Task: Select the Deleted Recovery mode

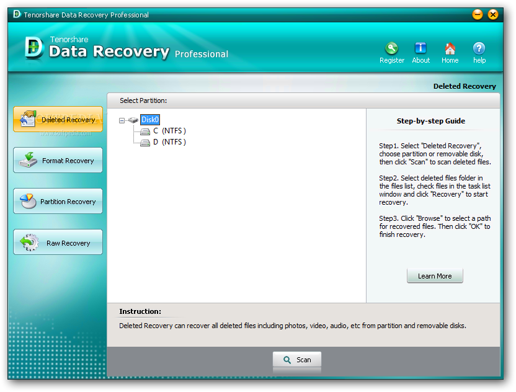Action: coord(58,119)
